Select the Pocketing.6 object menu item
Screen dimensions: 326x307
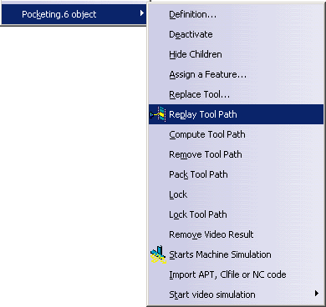(x=74, y=14)
